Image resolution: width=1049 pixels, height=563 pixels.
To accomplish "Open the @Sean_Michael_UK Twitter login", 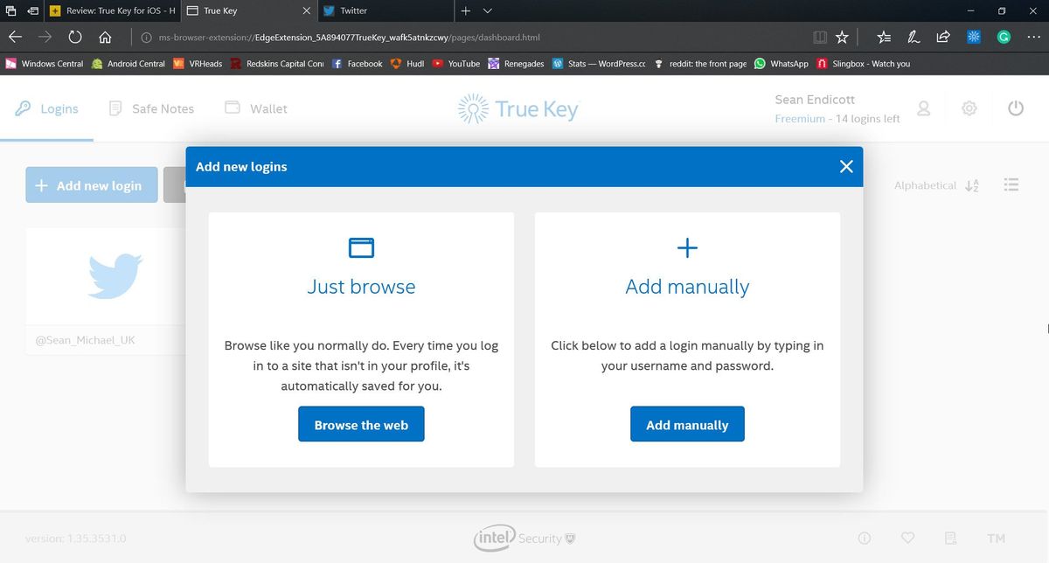I will point(114,280).
